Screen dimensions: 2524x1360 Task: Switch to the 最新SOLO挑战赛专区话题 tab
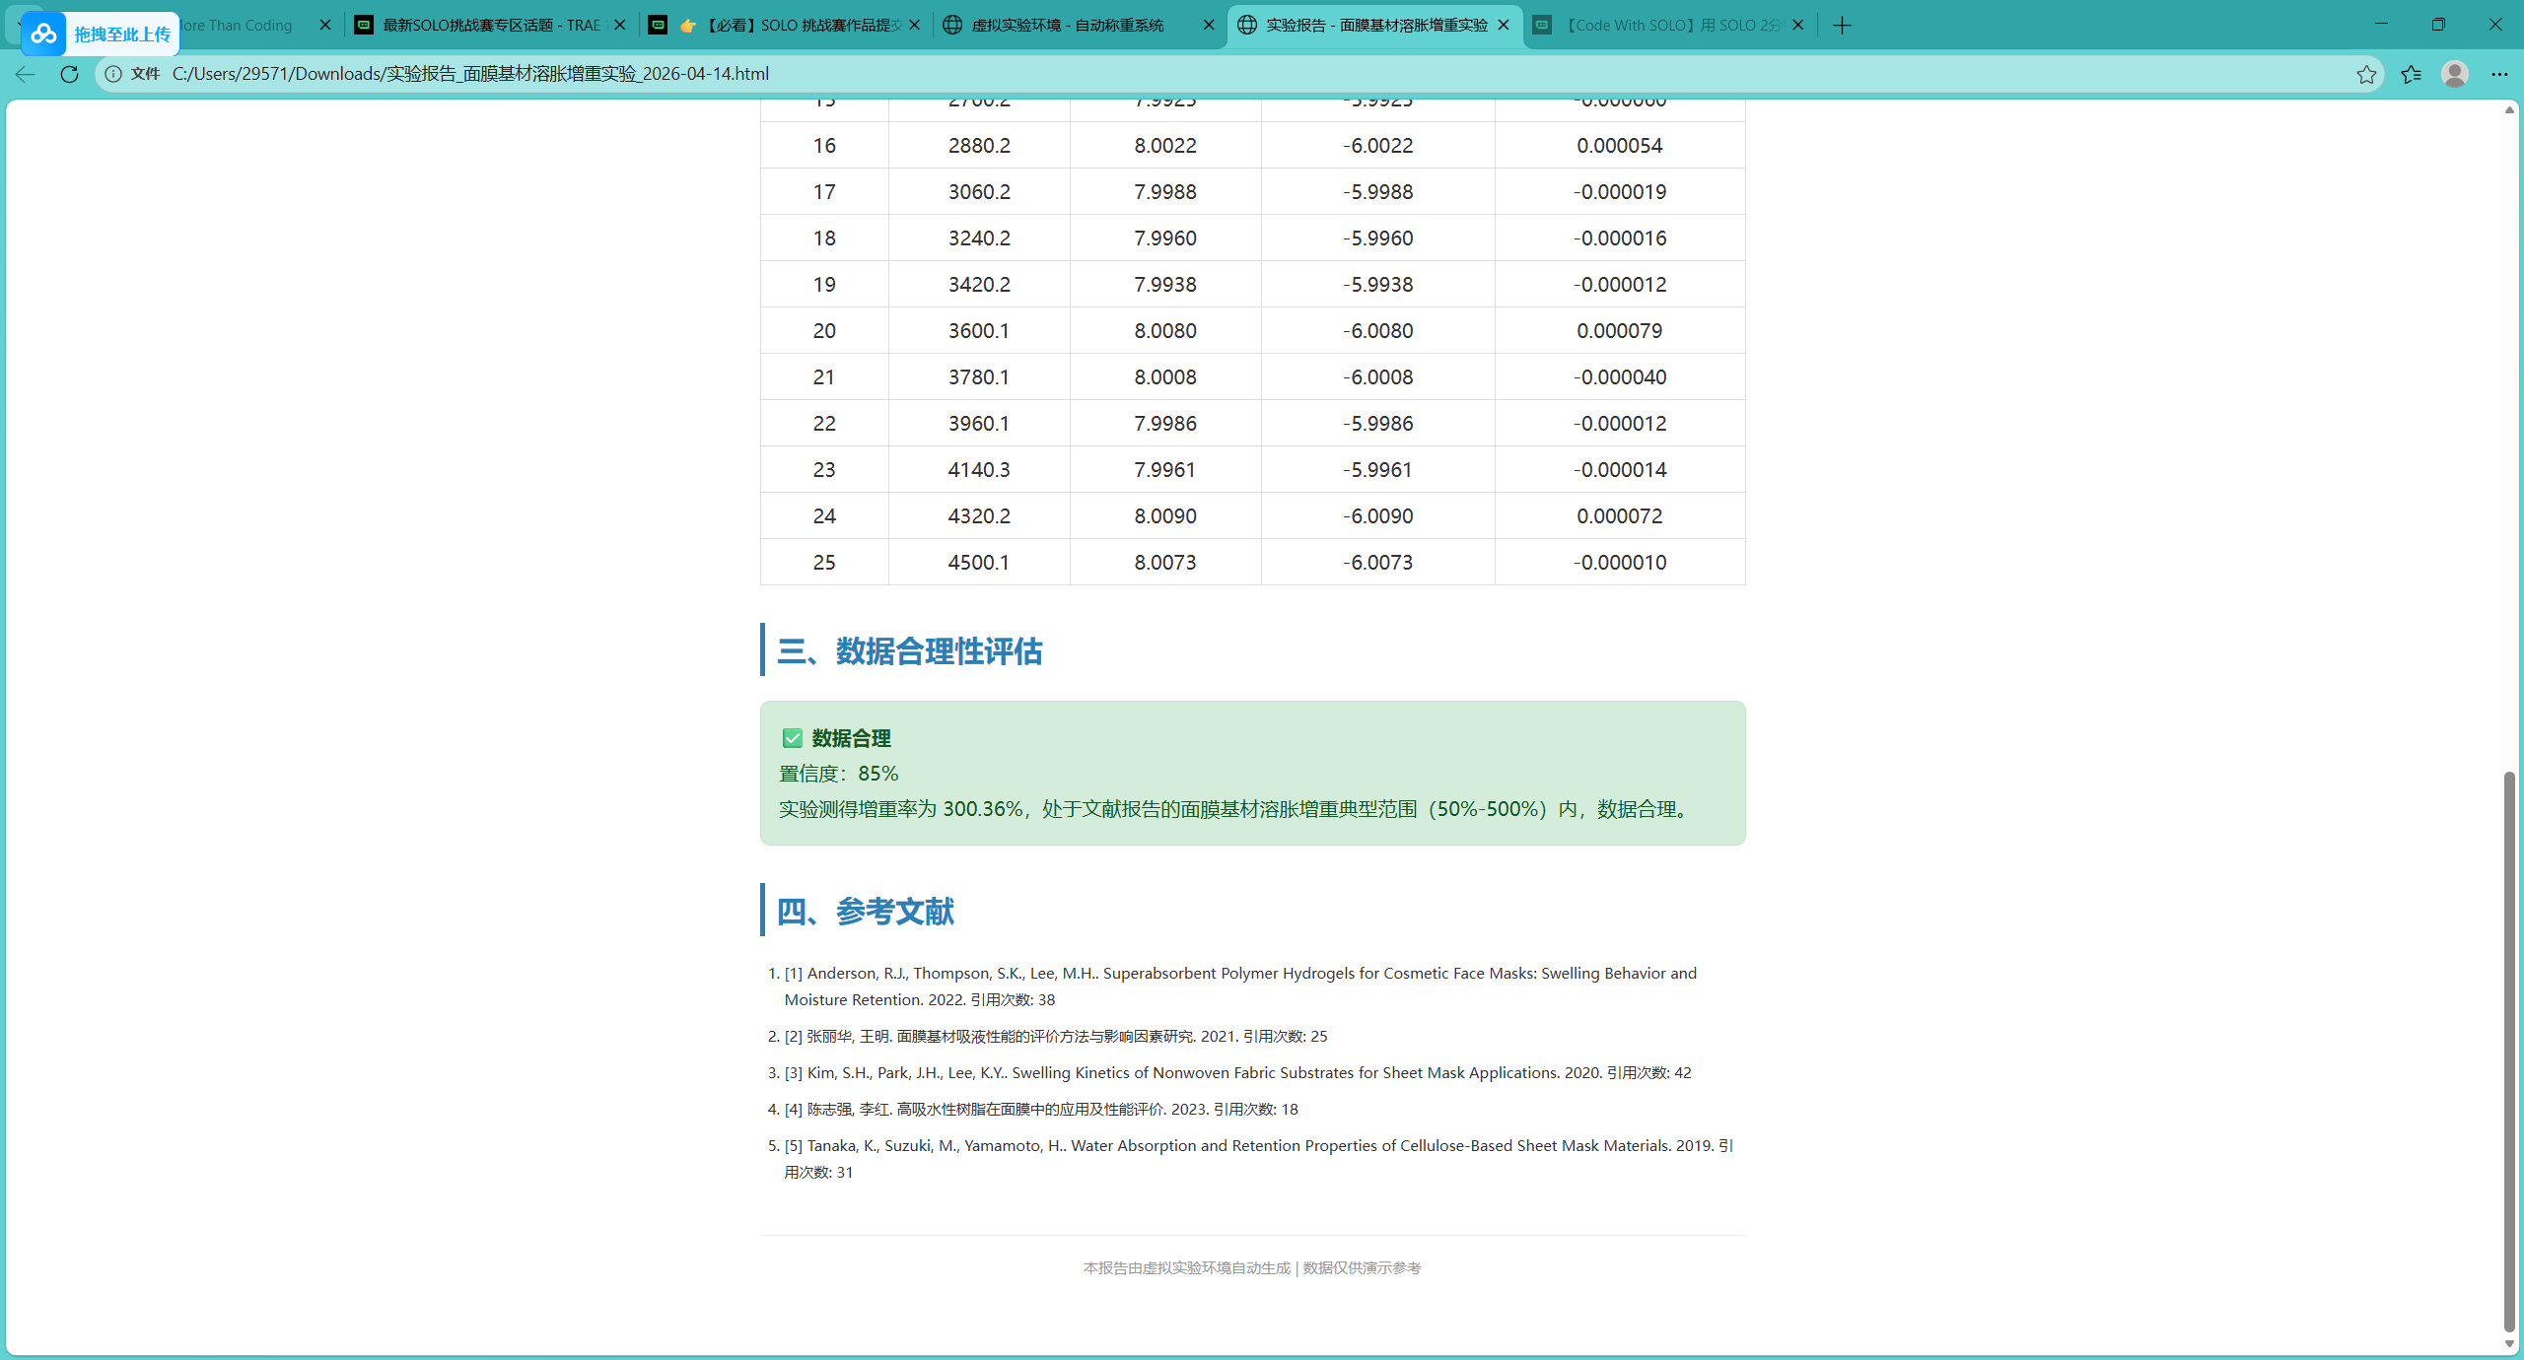(490, 26)
